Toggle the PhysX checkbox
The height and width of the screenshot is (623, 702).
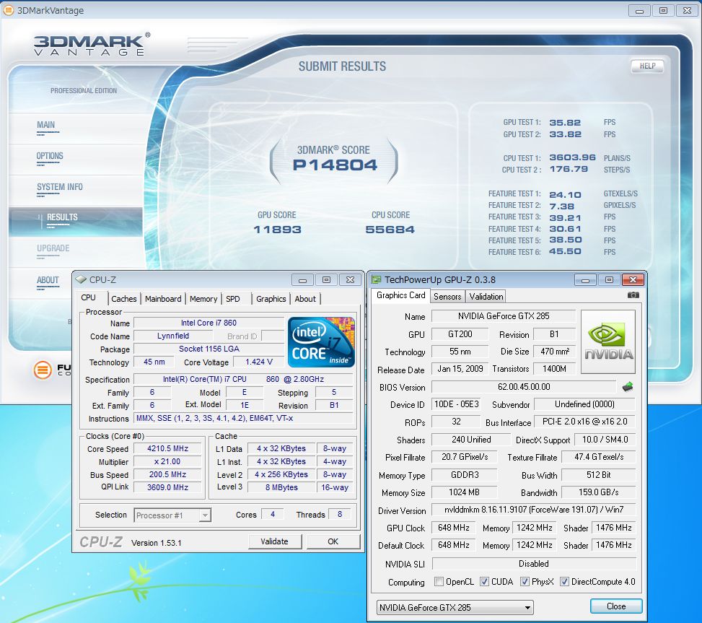525,582
